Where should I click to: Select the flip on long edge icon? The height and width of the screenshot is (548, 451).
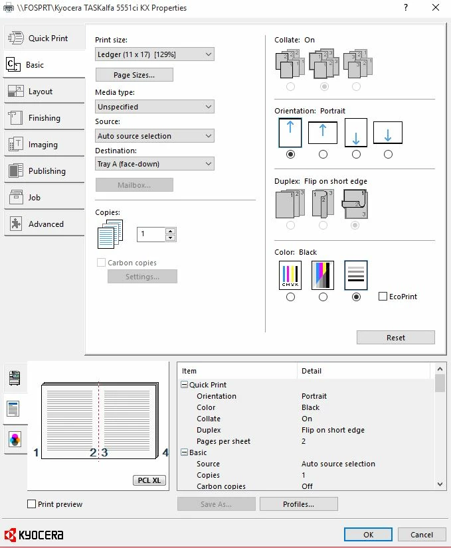tap(323, 204)
